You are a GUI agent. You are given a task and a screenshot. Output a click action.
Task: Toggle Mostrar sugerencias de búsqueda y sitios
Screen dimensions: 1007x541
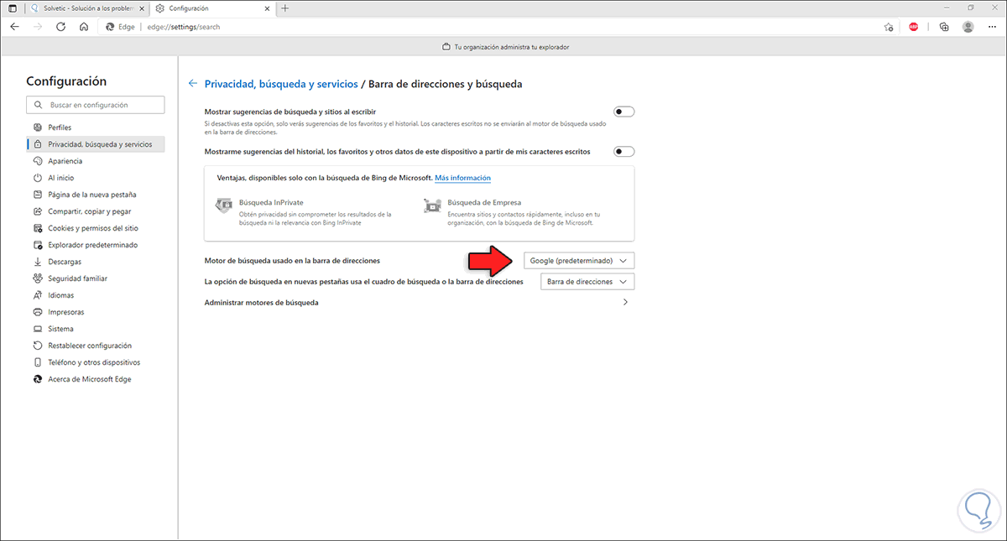624,112
